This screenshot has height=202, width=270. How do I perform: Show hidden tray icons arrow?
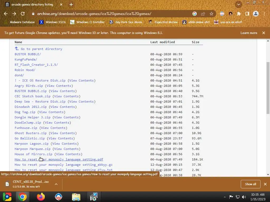pos(225,197)
